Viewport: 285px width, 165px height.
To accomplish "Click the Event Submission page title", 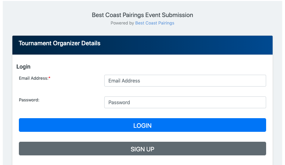I will point(142,15).
